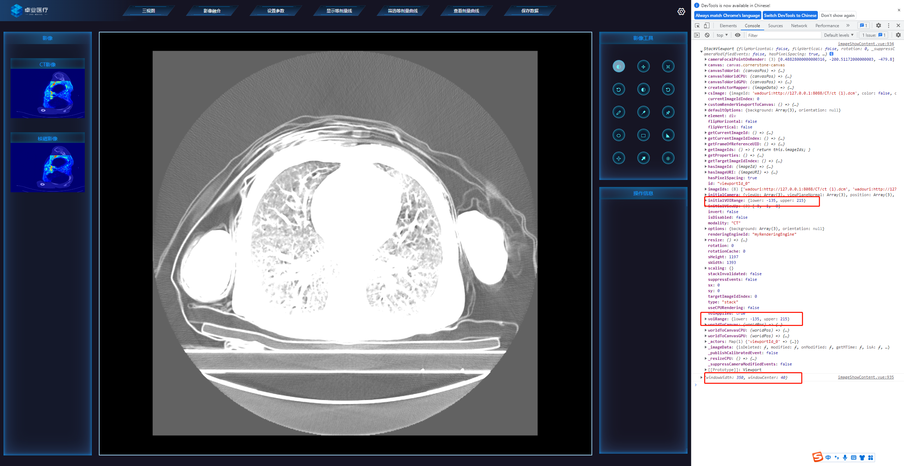Screen dimensions: 904x466
Task: Choose the rectangle ROI tool
Action: (x=643, y=135)
